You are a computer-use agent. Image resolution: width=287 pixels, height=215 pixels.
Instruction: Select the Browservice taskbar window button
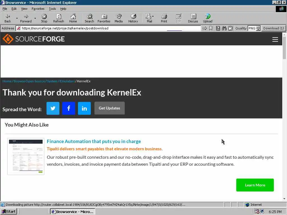(x=73, y=212)
